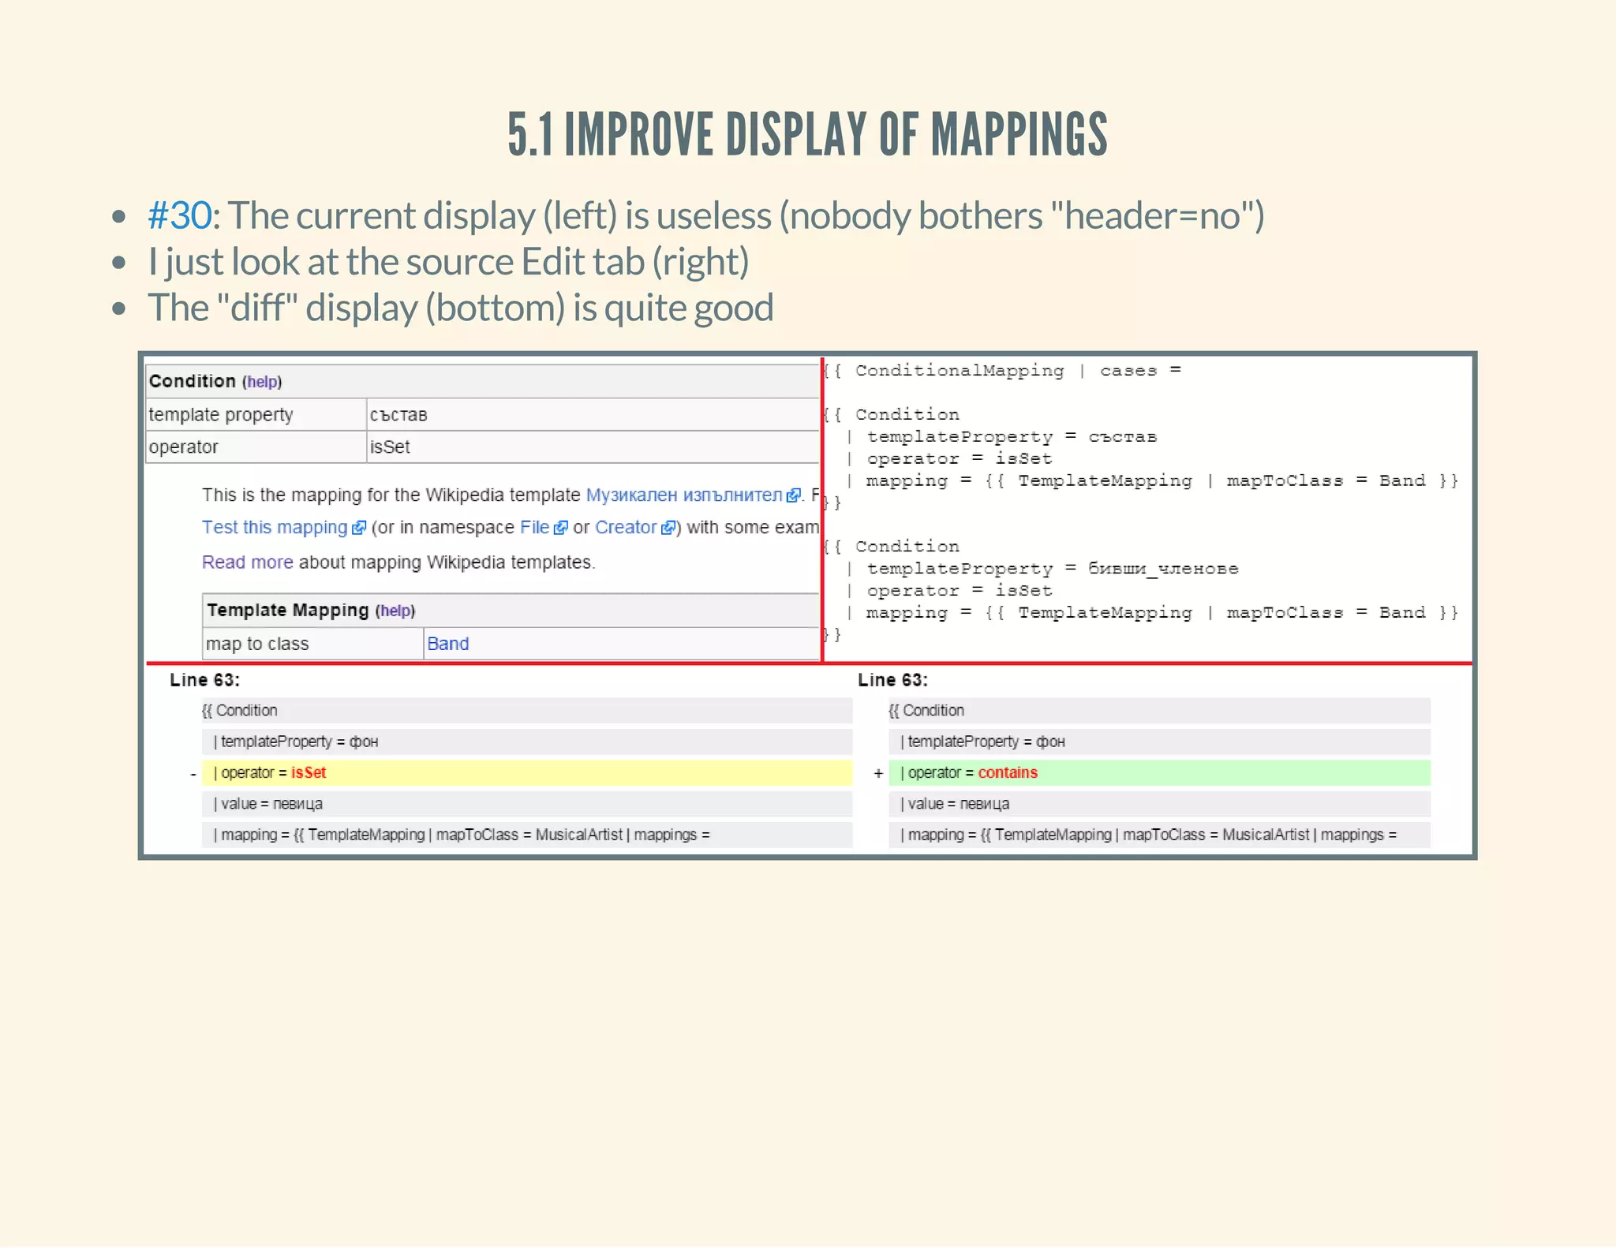Click the 'map to class' label cell

coord(313,644)
